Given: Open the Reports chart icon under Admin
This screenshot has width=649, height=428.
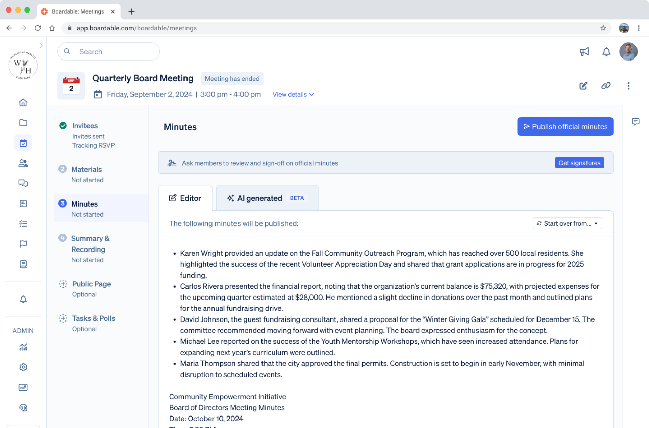Looking at the screenshot, I should 23,347.
